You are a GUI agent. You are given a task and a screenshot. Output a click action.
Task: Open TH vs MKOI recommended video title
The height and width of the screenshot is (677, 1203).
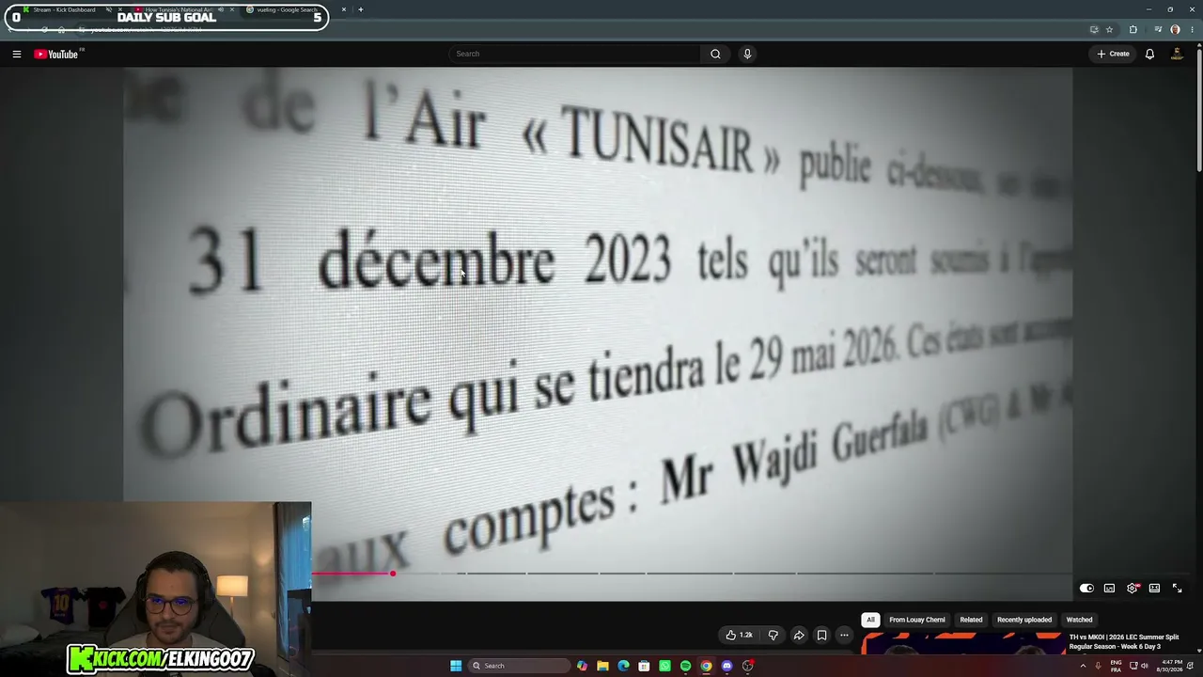point(1124,641)
